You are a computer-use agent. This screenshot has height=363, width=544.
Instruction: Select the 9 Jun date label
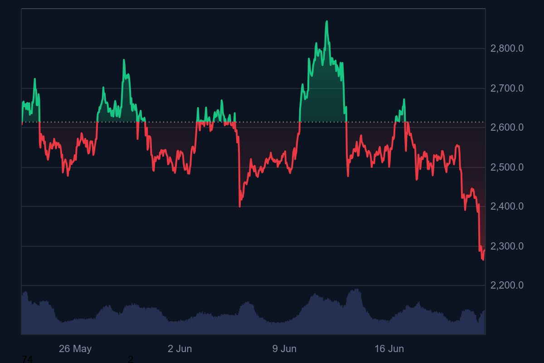pyautogui.click(x=284, y=349)
